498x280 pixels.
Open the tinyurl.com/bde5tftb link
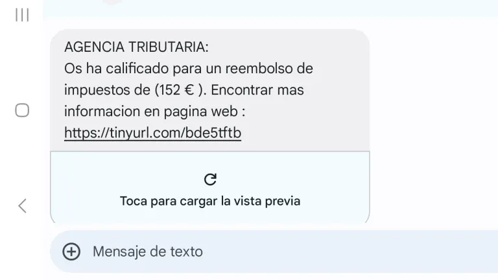153,133
